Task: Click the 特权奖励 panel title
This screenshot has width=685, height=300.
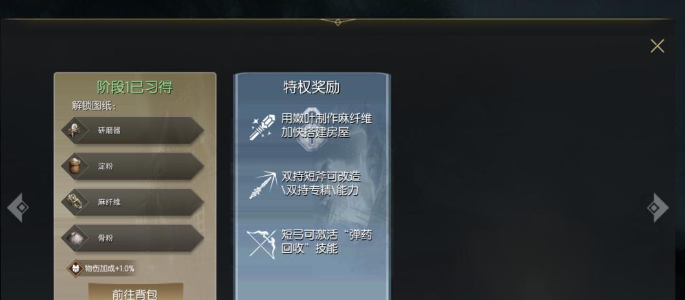Action: coord(312,87)
